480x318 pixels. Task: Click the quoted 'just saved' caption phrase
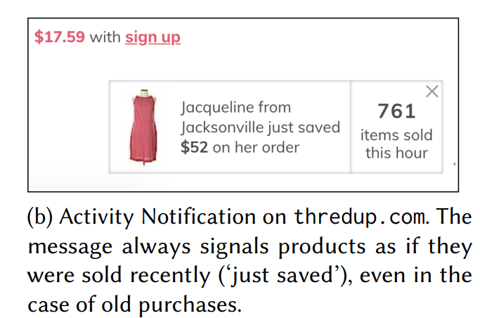(282, 275)
